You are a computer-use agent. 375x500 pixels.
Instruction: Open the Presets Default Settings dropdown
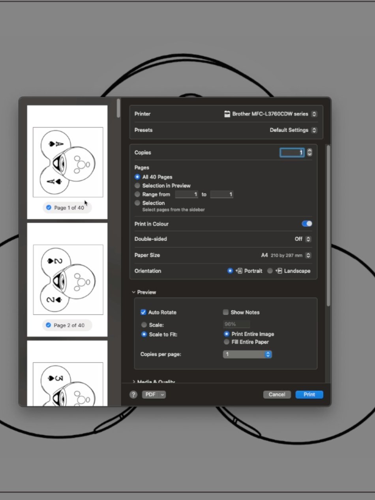pos(314,130)
